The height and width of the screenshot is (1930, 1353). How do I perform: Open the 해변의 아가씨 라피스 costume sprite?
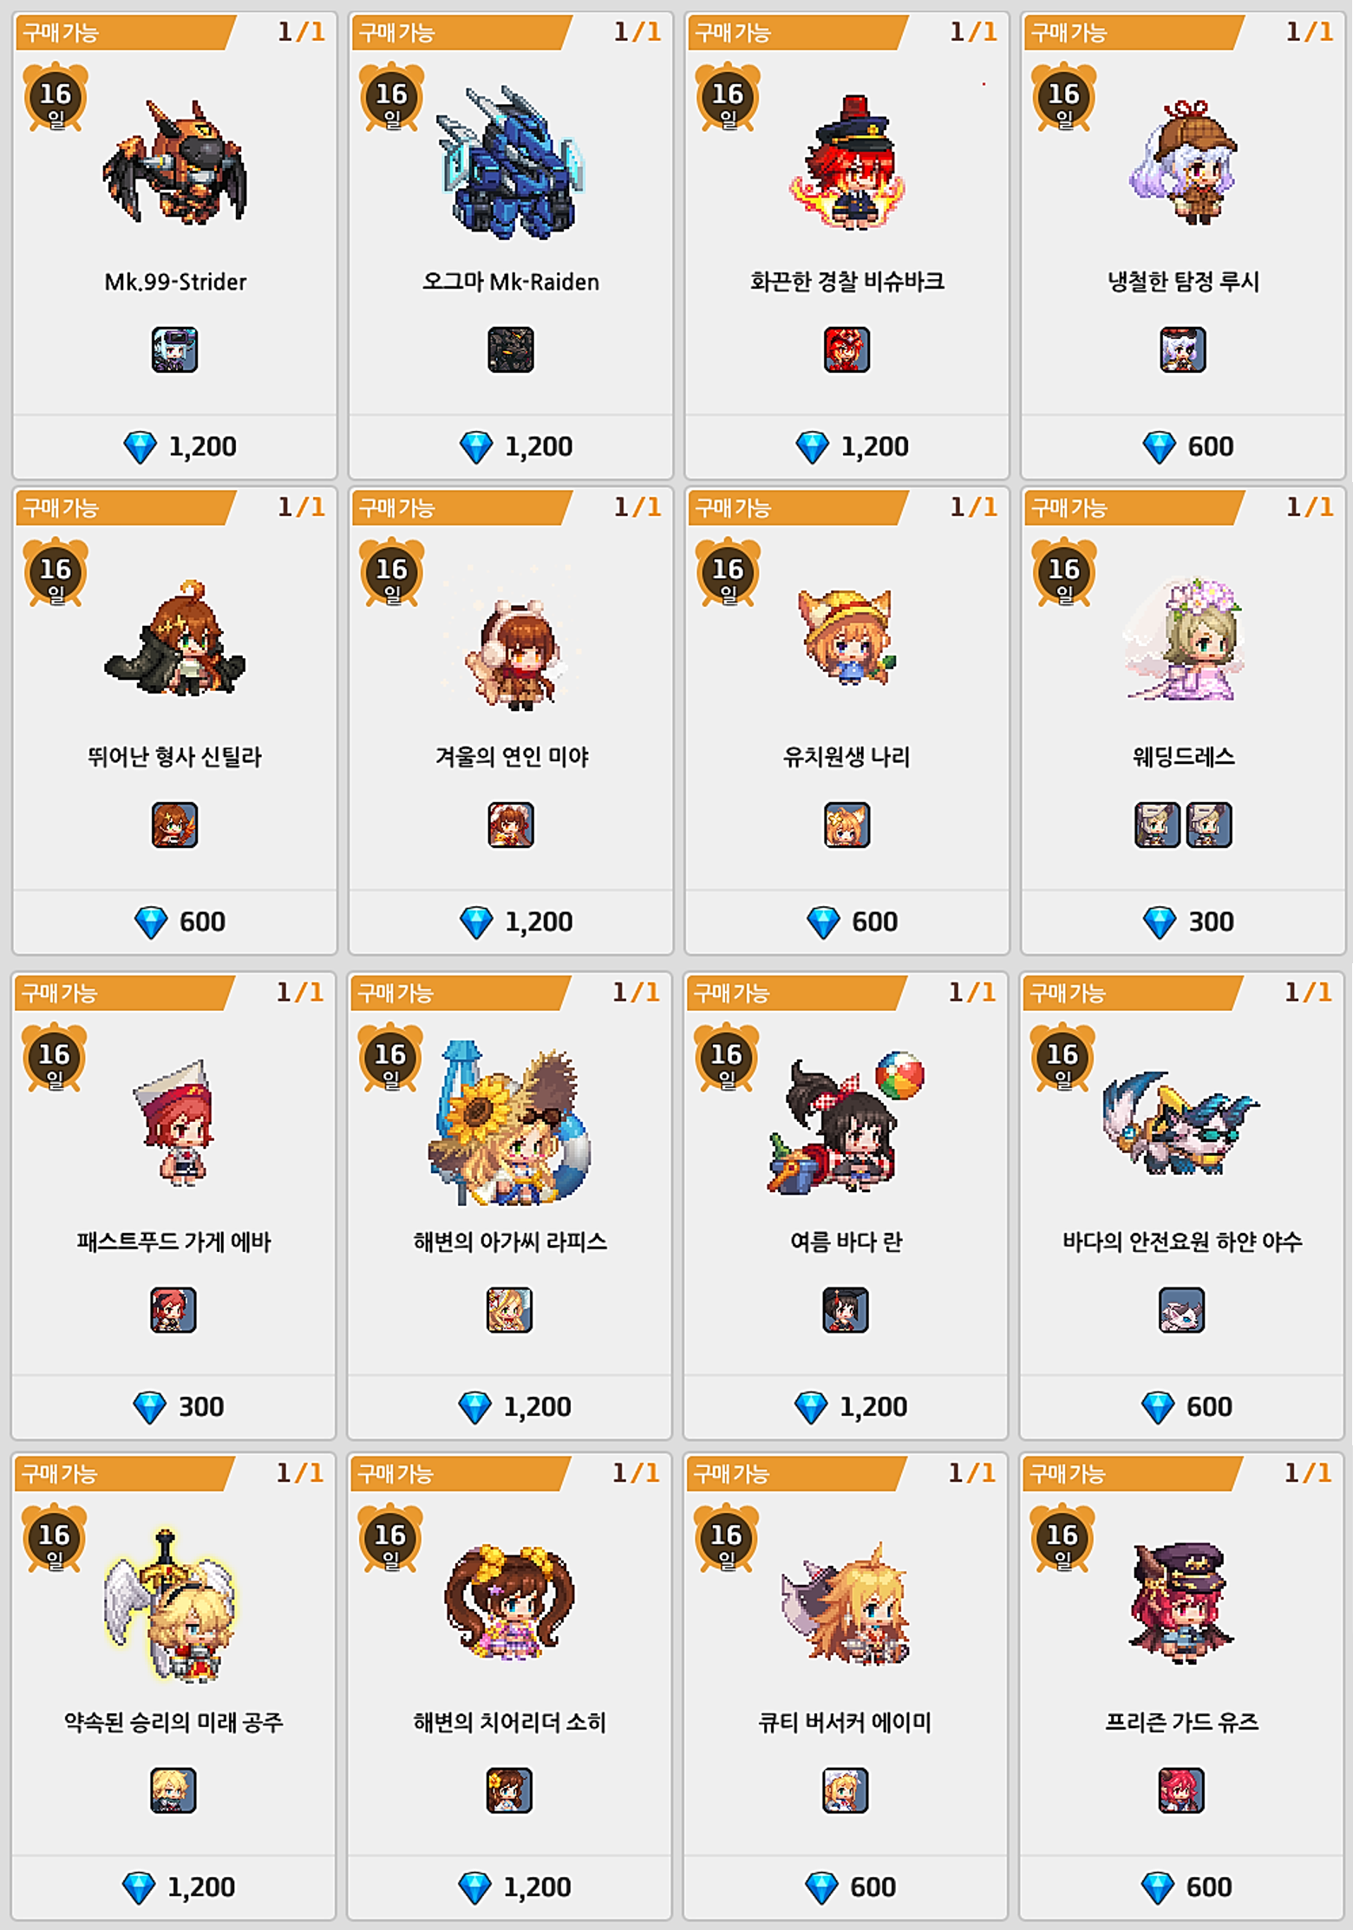click(x=510, y=1123)
